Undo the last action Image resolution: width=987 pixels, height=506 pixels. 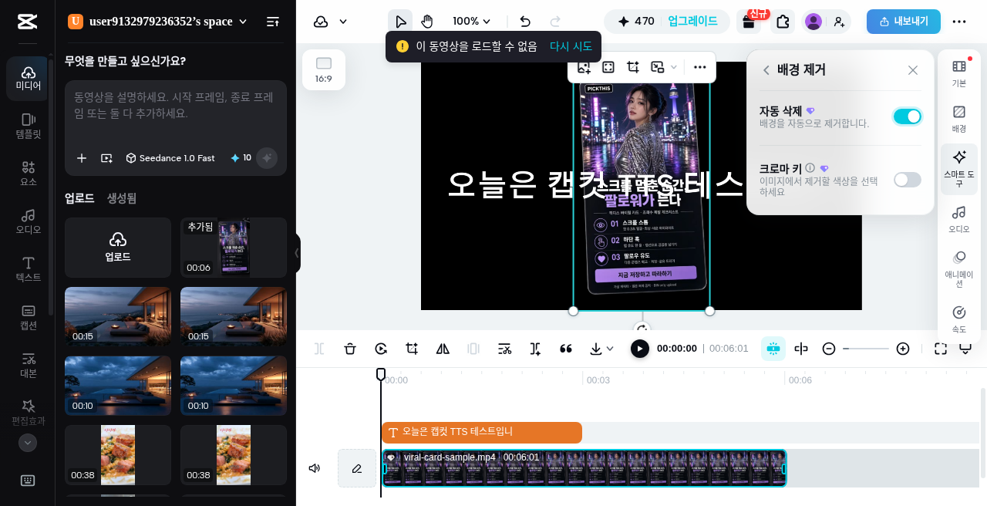coord(525,22)
